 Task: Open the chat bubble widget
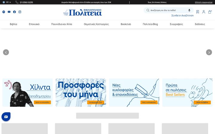(6, 117)
